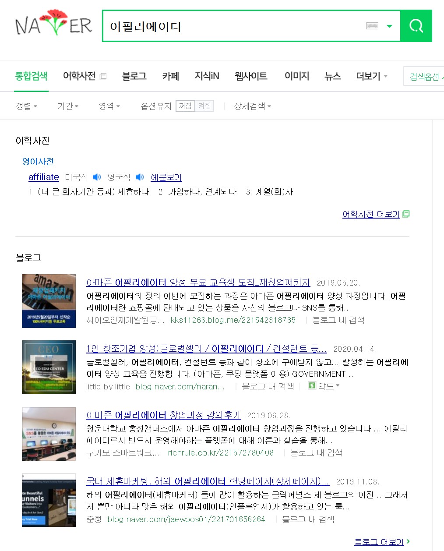Viewport: 444px width, 551px height.
Task: Switch to the 웹사이트 tab
Action: (251, 76)
